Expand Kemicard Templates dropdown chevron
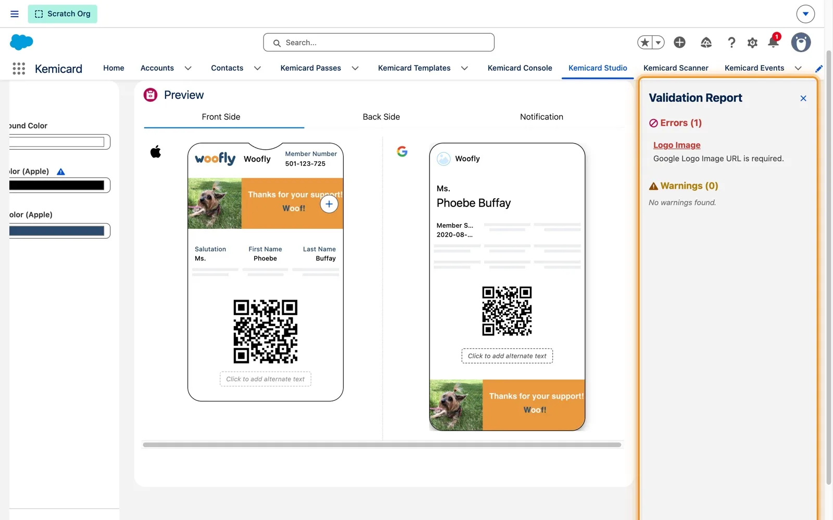Viewport: 833px width, 520px height. 464,68
